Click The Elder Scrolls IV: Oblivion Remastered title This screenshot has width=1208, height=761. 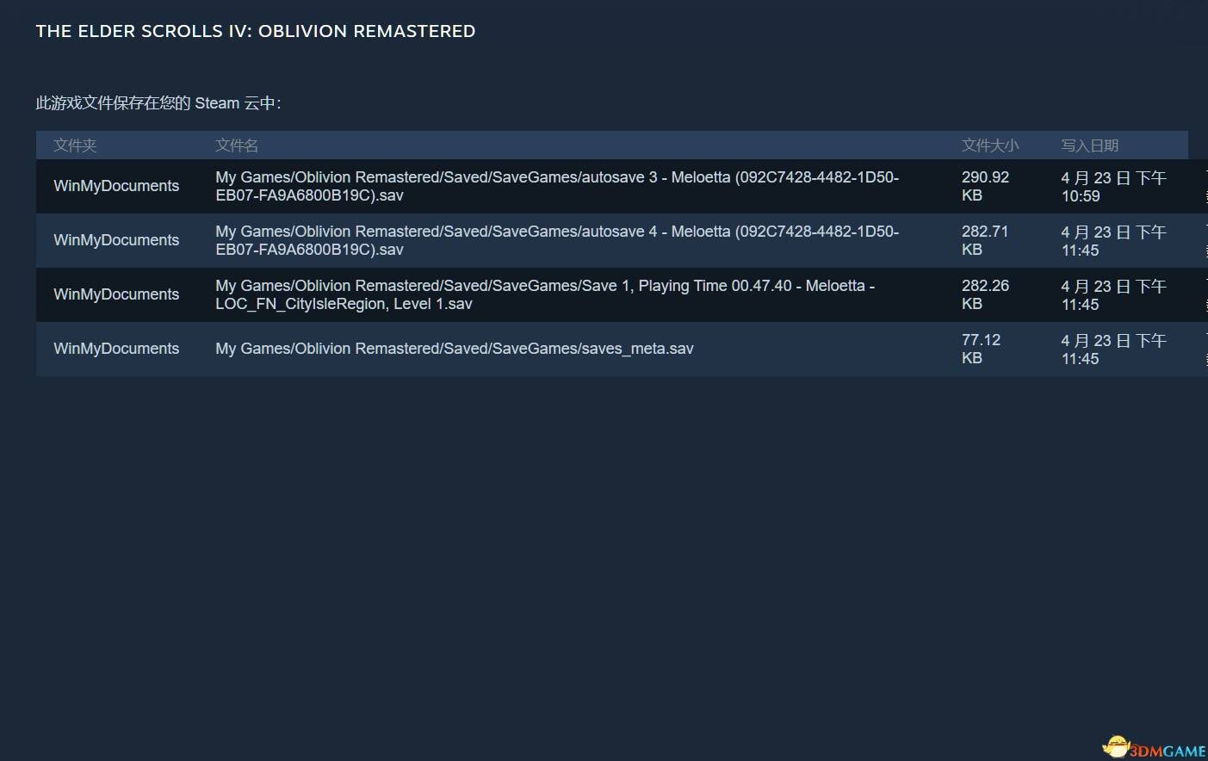(256, 31)
